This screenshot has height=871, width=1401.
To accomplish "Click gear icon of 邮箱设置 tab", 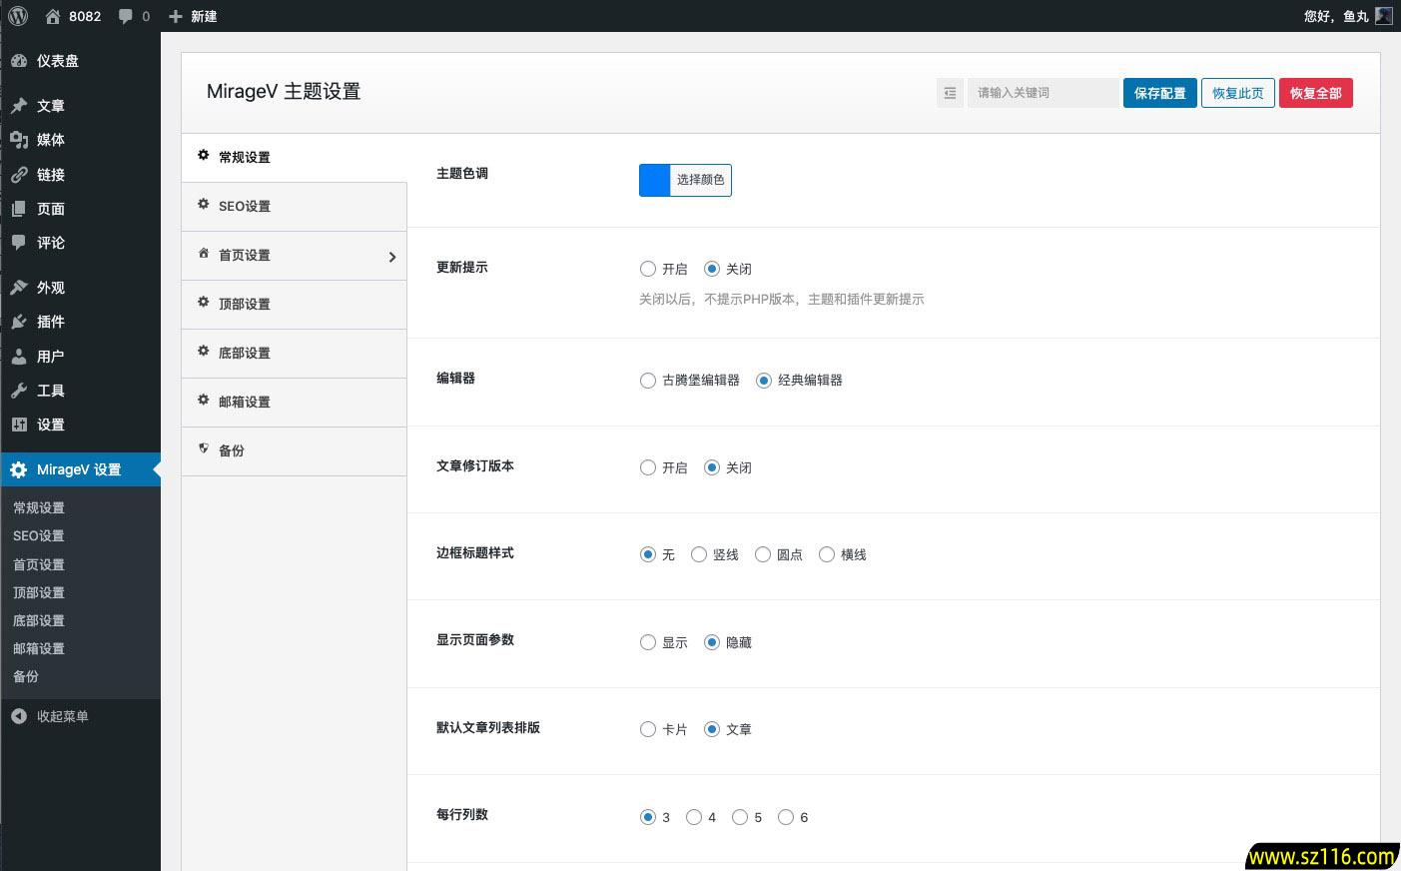I will pos(203,401).
